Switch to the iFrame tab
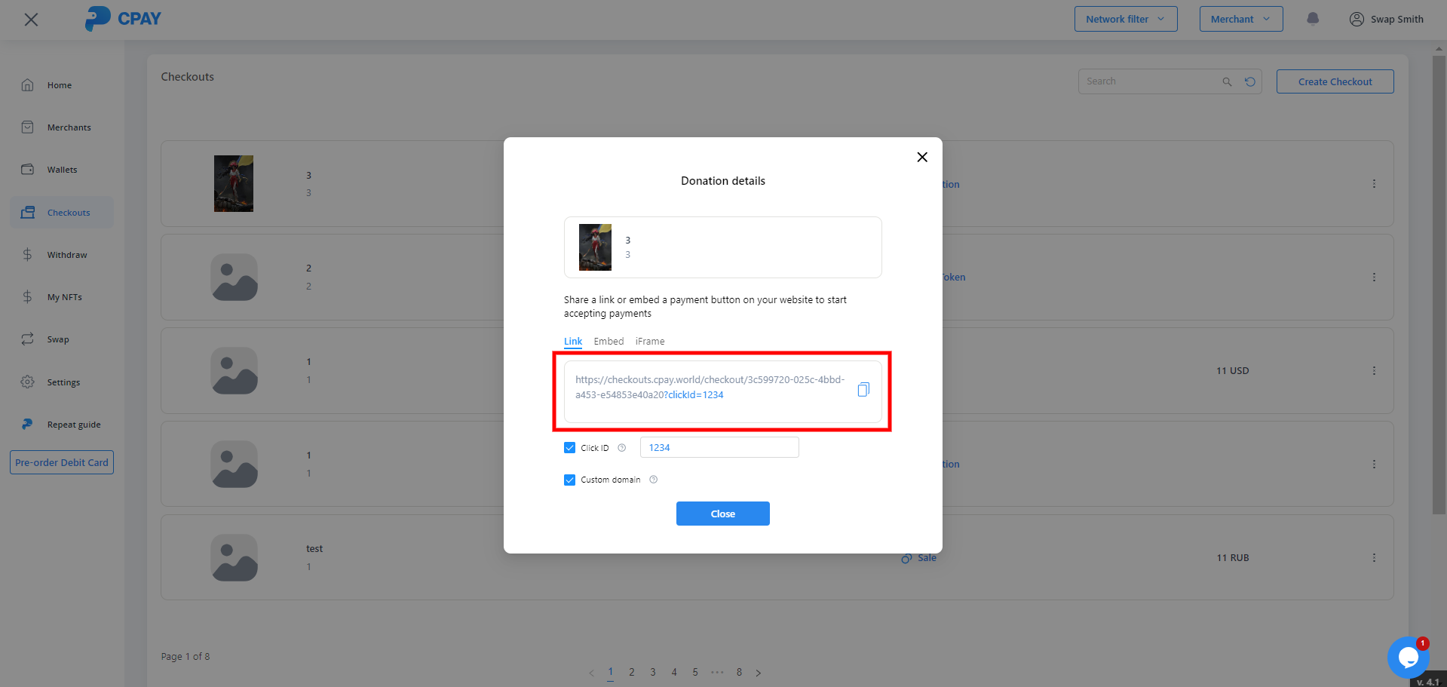The image size is (1447, 687). [650, 342]
